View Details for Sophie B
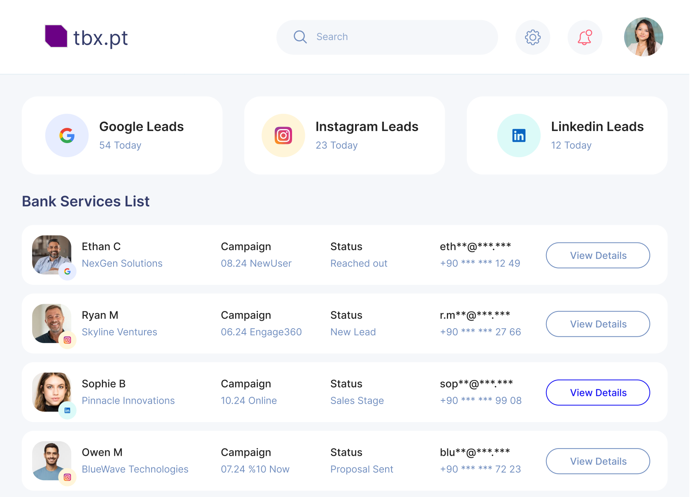The height and width of the screenshot is (497, 690). click(598, 393)
